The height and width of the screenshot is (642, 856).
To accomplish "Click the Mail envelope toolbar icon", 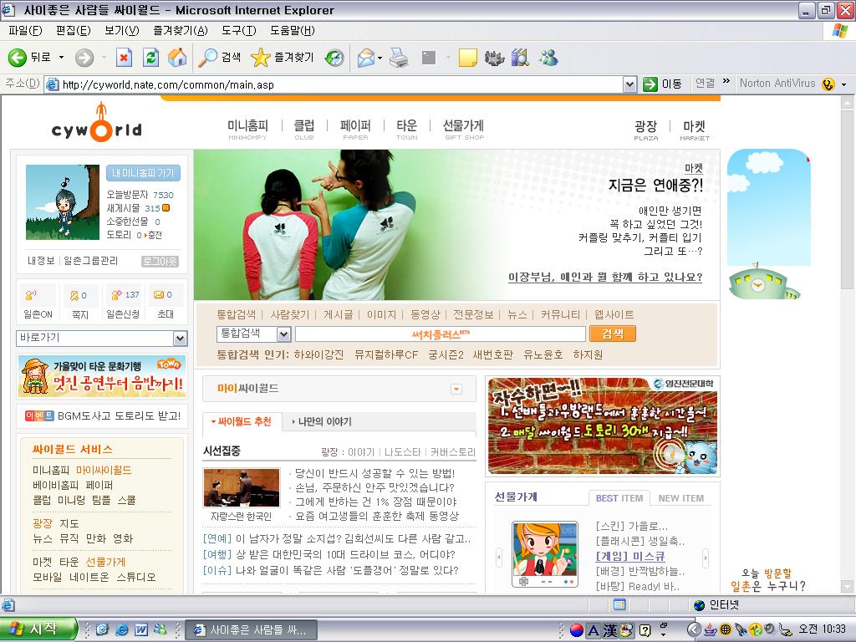I will pyautogui.click(x=366, y=58).
